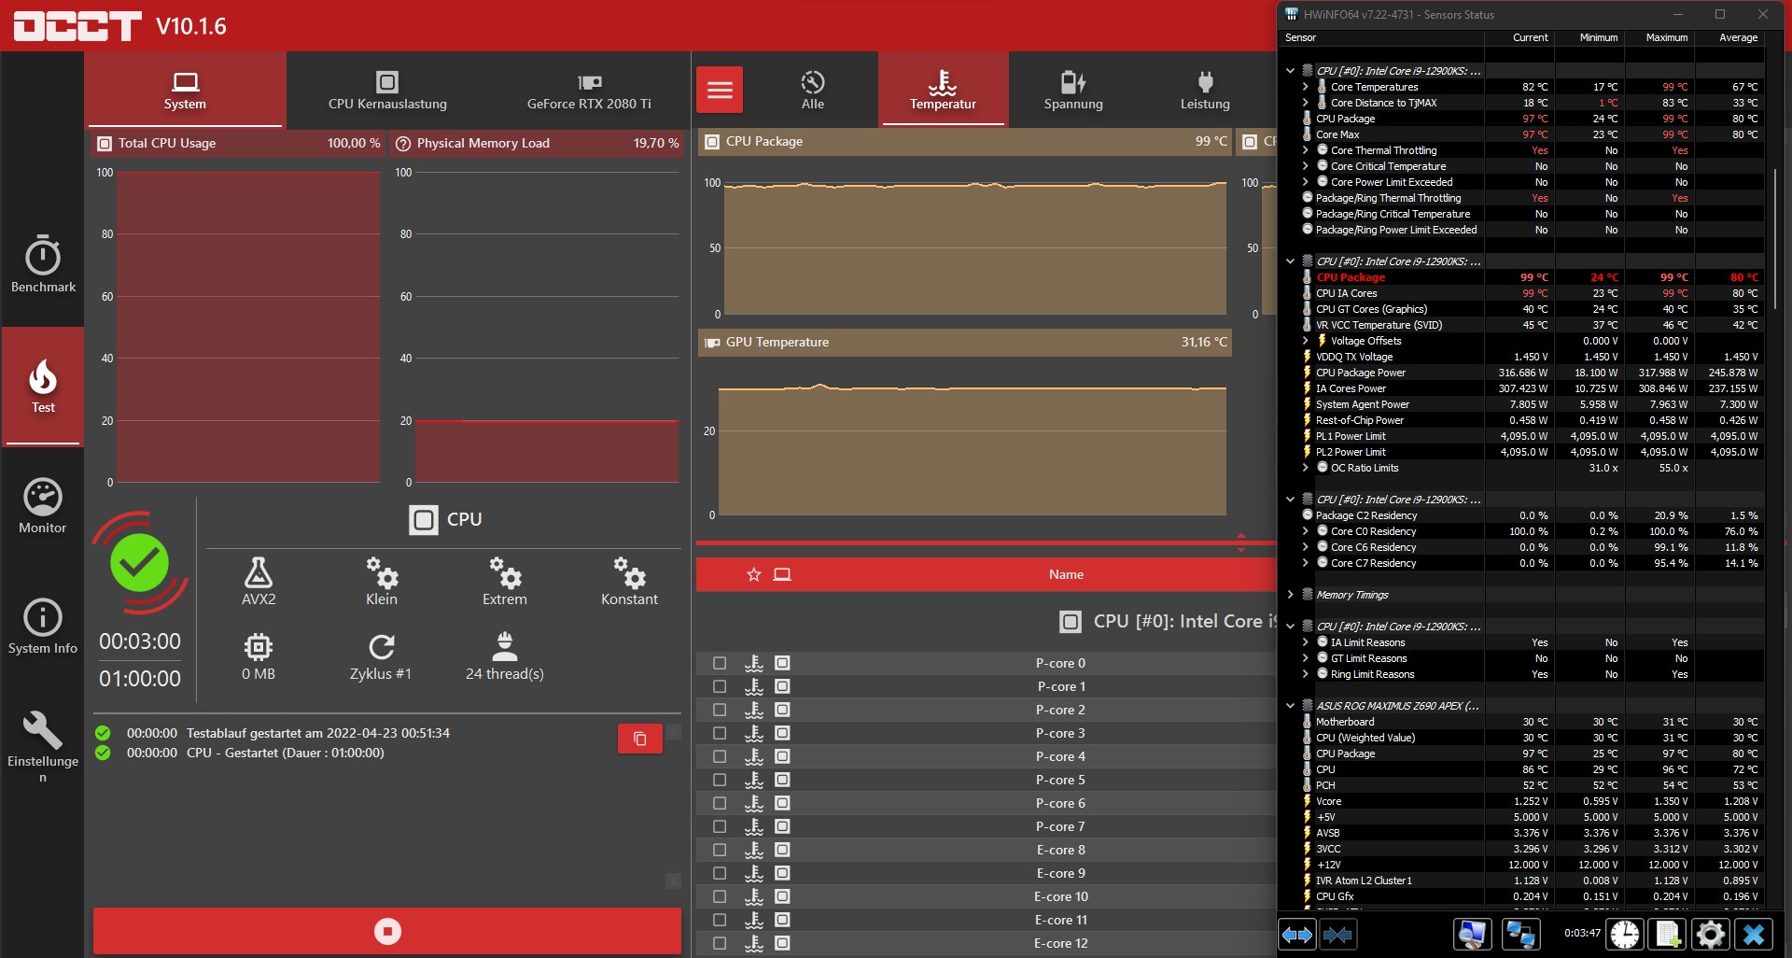Viewport: 1792px width, 958px height.
Task: Click the 24 thread(s) person icon
Action: click(505, 646)
